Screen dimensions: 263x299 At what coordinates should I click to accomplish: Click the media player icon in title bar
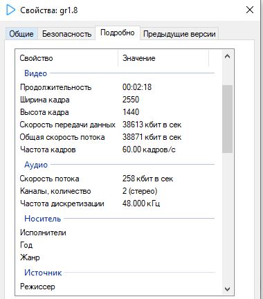10,10
